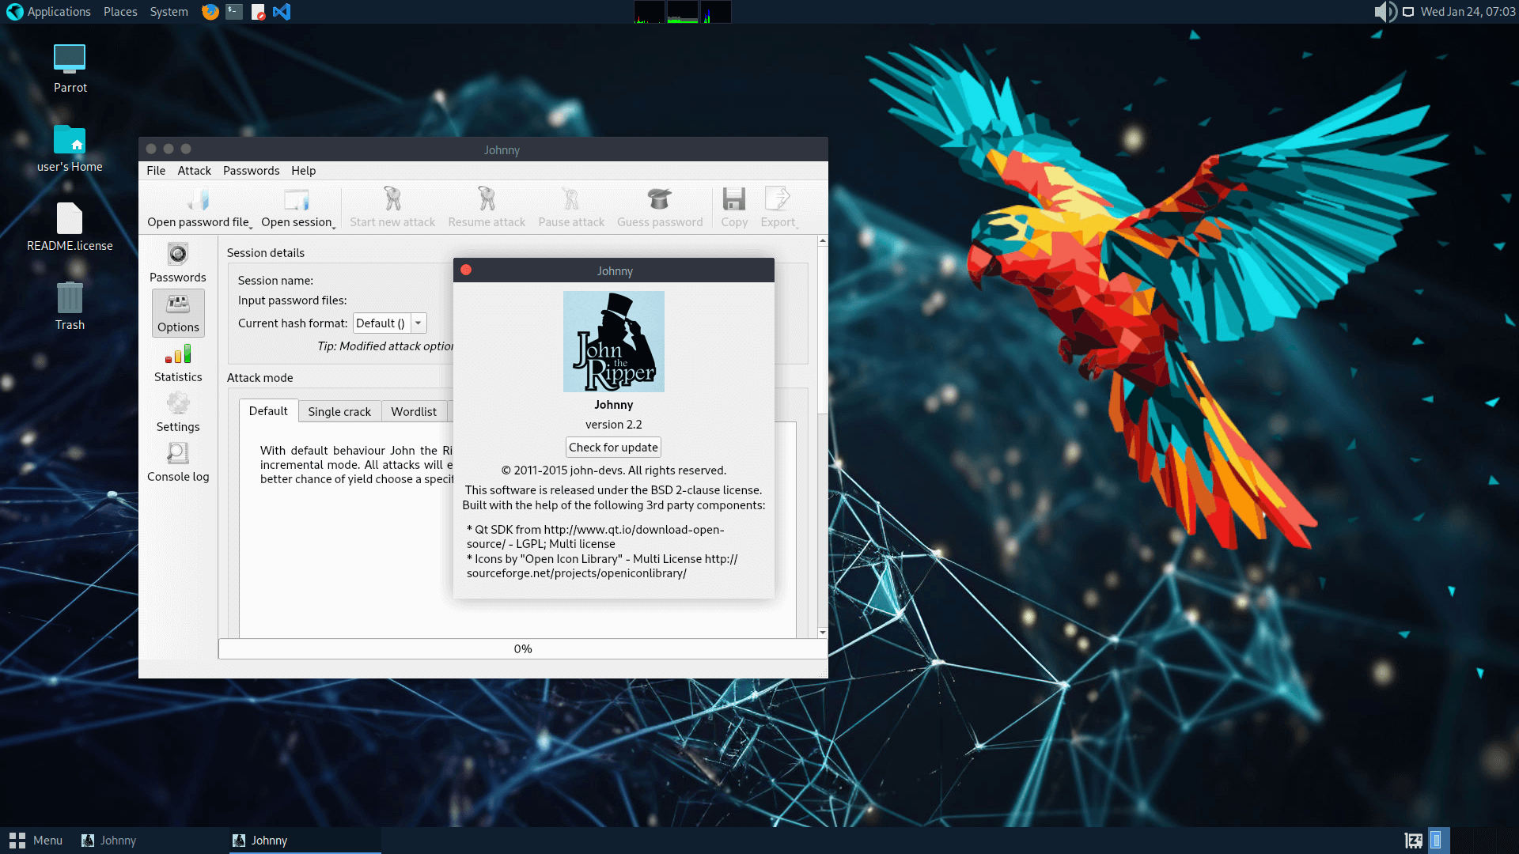Show the Console log
This screenshot has width=1519, height=854.
tap(177, 463)
